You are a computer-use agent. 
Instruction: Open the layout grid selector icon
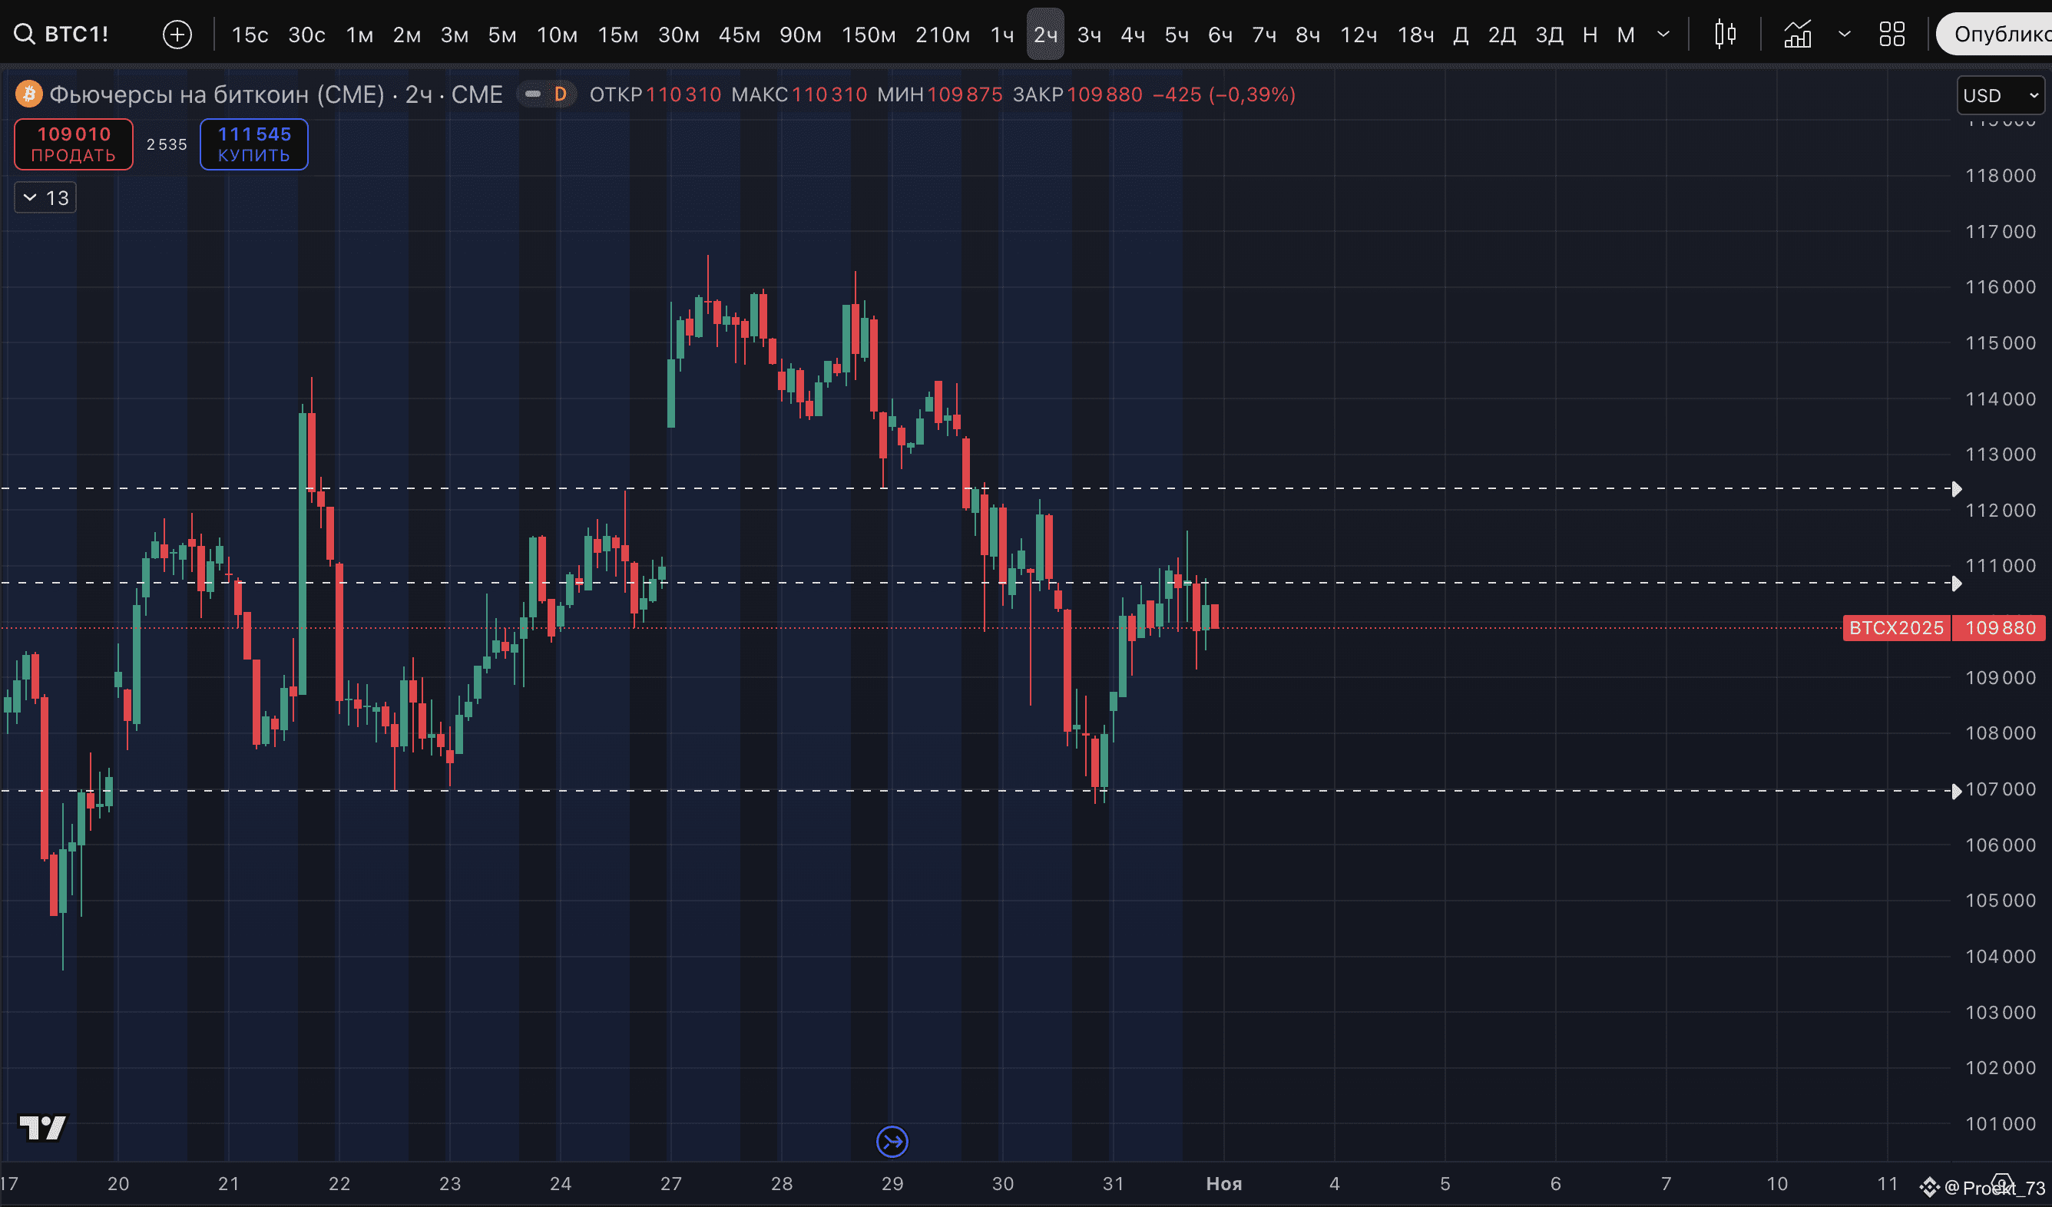click(1891, 35)
